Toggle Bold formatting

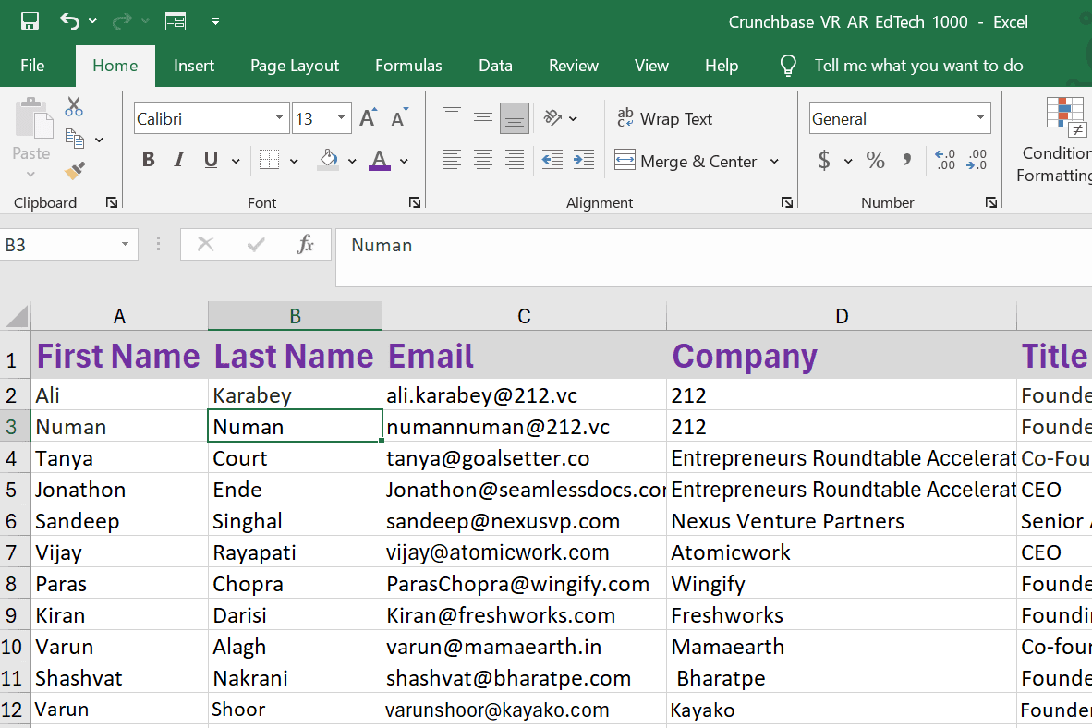point(149,160)
